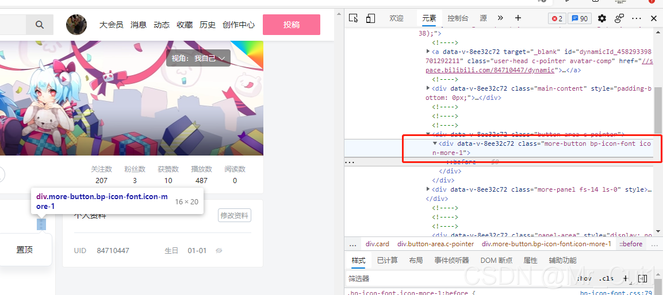Switch to the 属性 tab
The image size is (663, 295).
pyautogui.click(x=531, y=261)
